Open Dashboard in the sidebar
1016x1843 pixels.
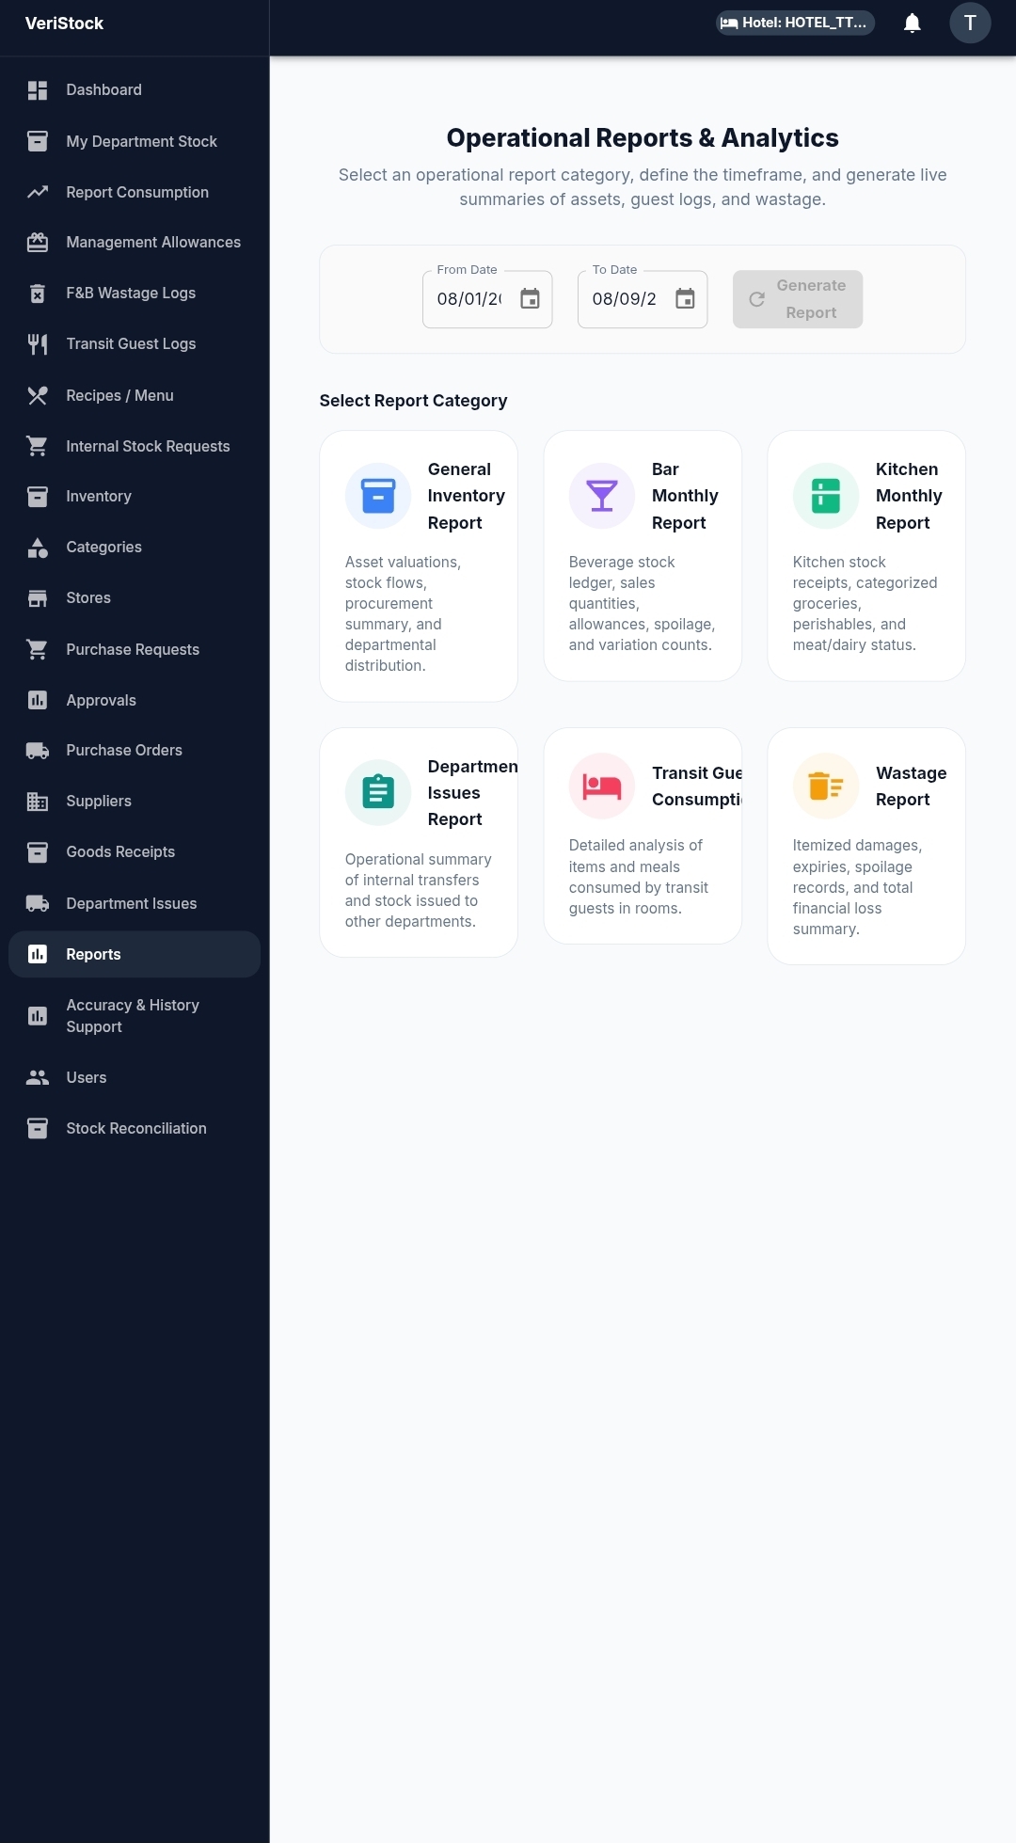coord(135,90)
